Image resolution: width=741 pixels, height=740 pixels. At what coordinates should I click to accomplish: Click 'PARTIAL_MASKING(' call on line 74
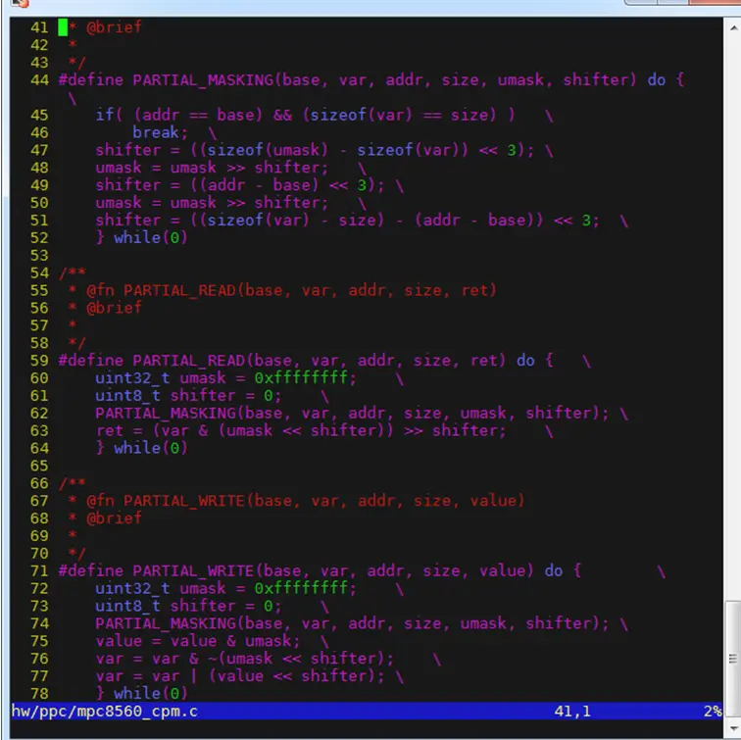171,623
